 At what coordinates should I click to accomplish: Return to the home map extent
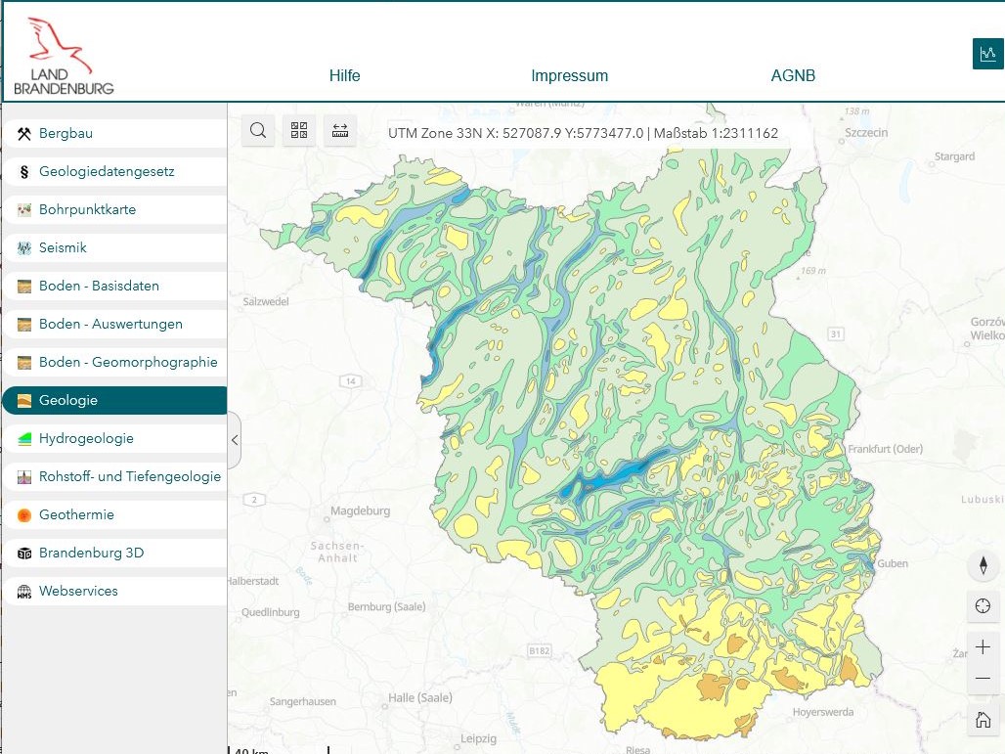[x=983, y=720]
